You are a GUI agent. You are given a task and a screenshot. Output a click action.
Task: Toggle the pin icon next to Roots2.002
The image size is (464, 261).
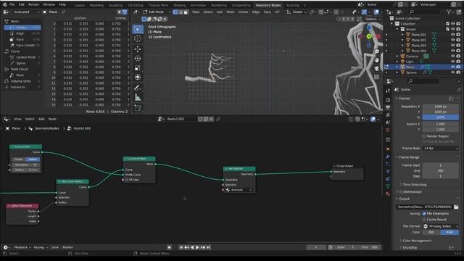(218, 119)
